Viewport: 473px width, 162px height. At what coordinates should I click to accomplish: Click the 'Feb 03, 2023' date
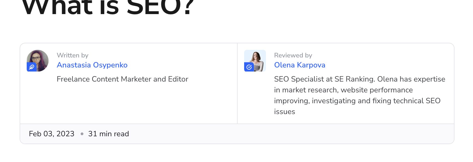tap(51, 134)
